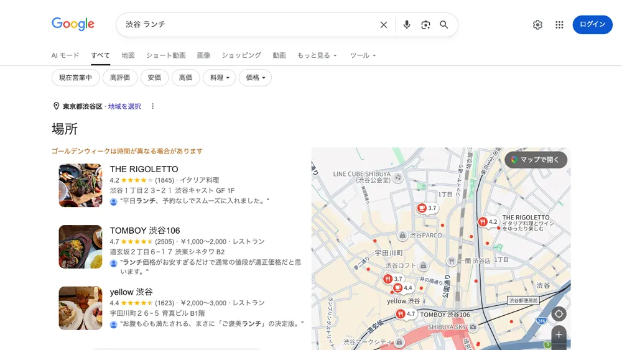Open the 料理 filter dropdown

tap(220, 78)
